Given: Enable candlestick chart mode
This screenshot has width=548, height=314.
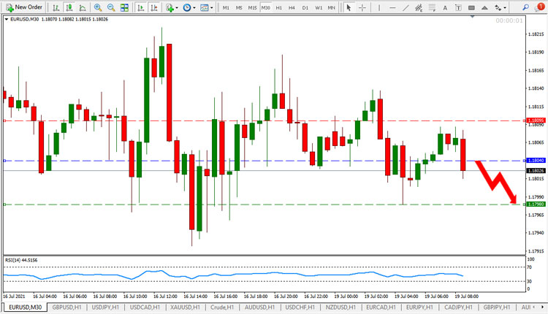Looking at the screenshot, I should 69,7.
